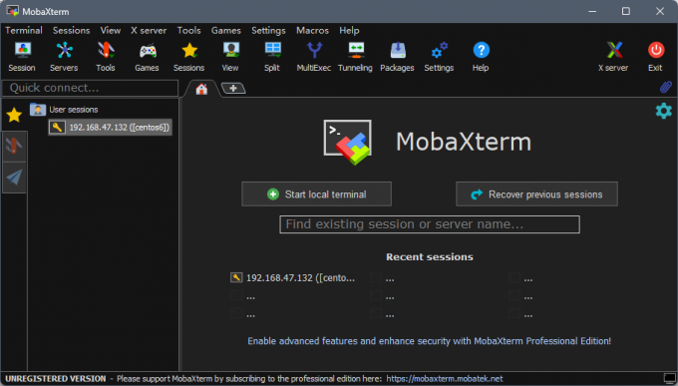Click the Quick connect field
This screenshot has height=386, width=678.
[91, 88]
